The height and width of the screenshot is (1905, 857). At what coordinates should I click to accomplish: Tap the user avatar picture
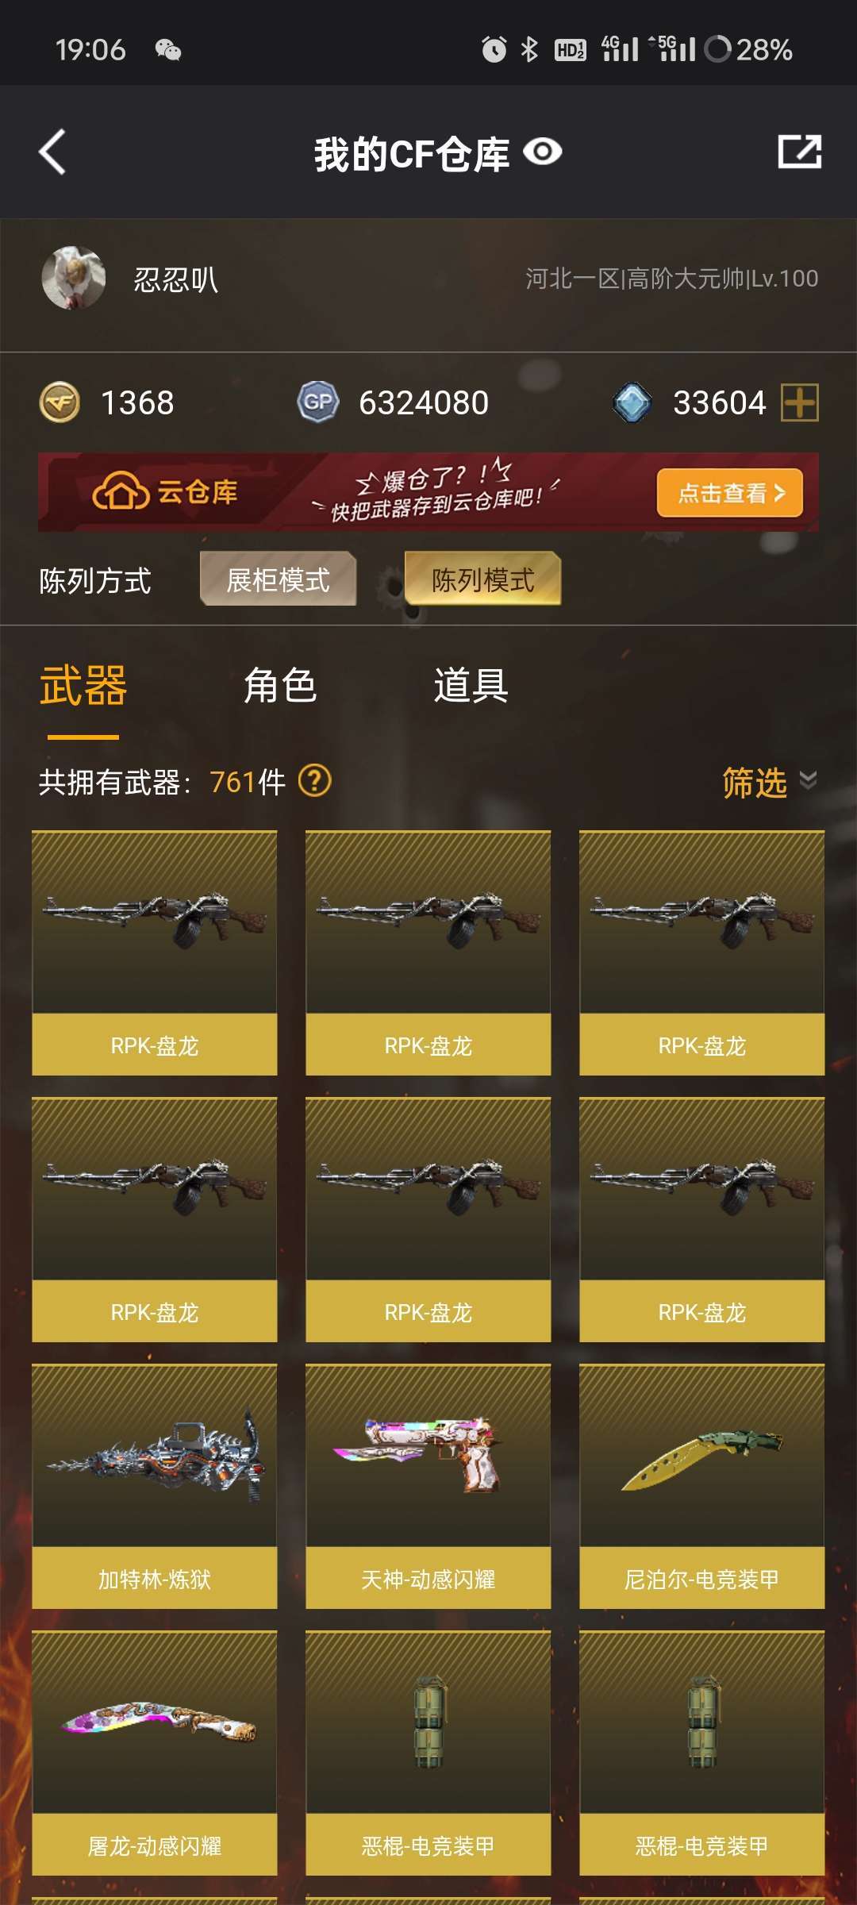74,278
